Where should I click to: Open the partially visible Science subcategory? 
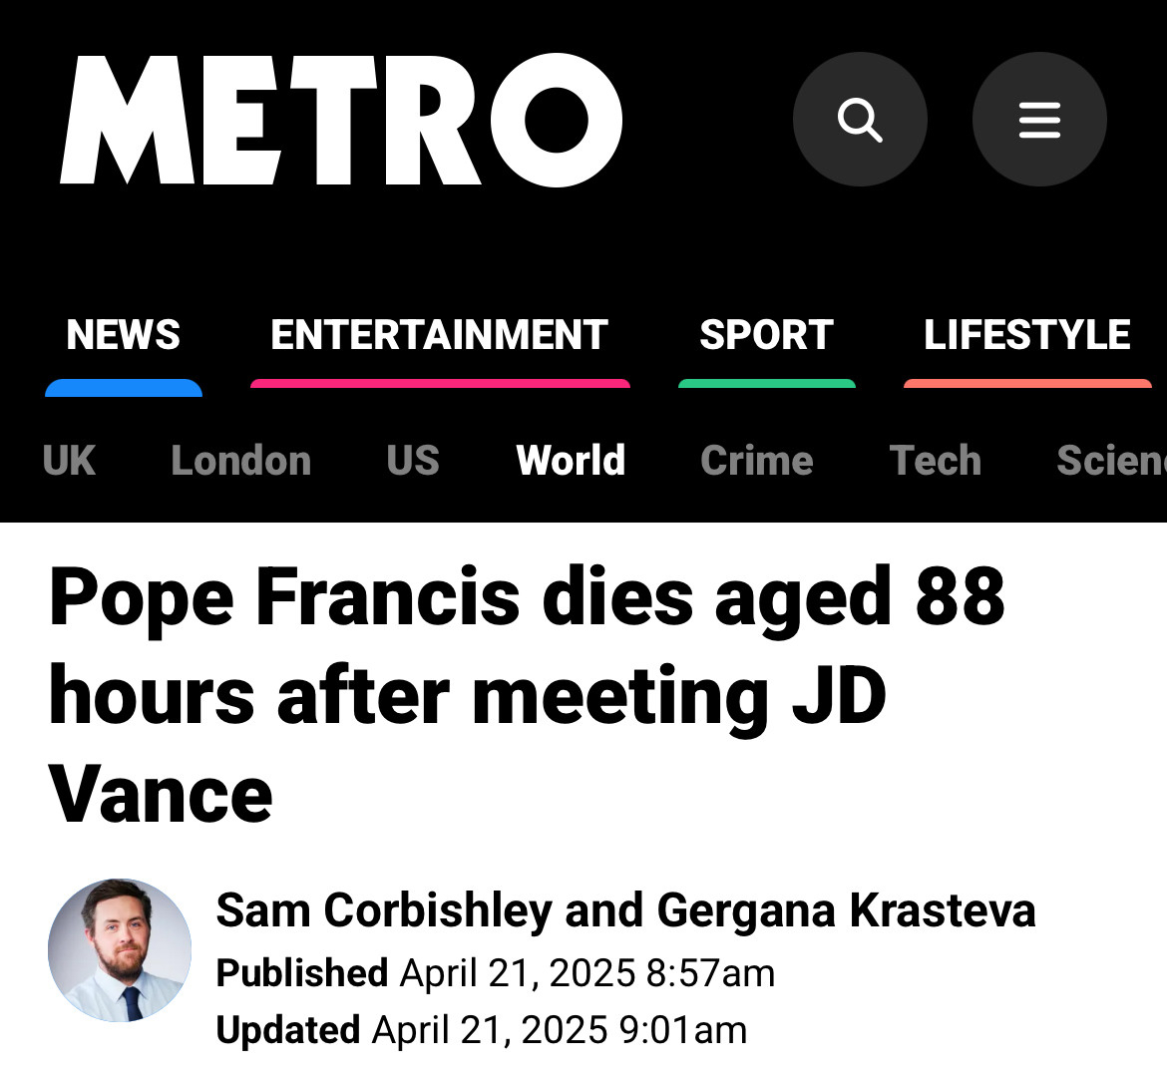(1110, 461)
